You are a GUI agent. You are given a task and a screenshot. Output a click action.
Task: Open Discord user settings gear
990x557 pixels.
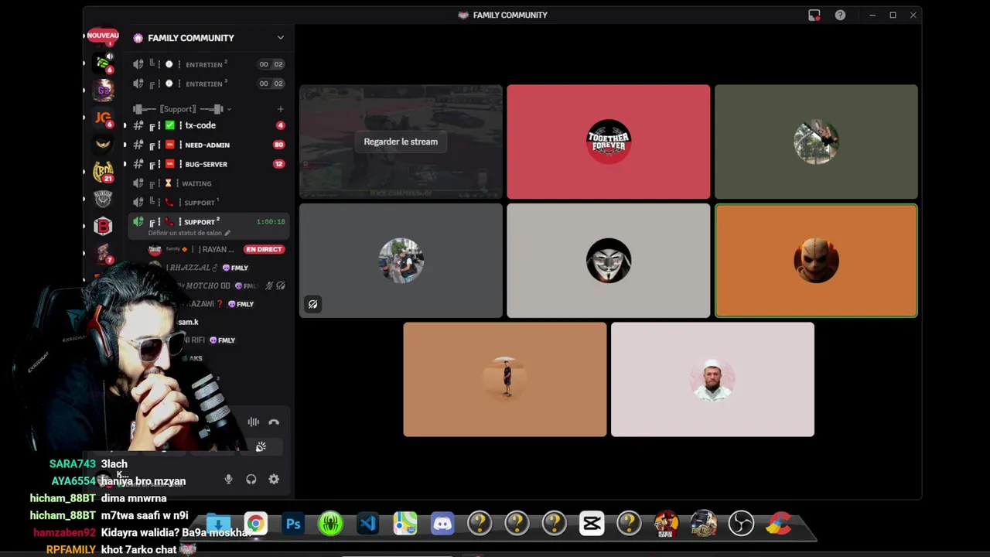274,480
